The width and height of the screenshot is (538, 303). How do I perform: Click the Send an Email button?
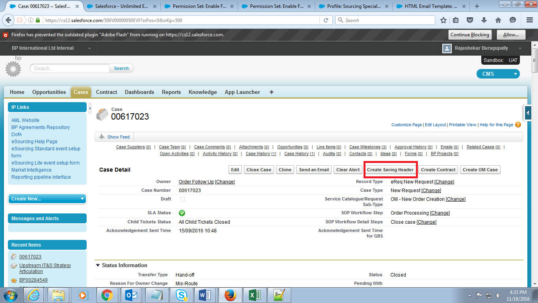pos(314,170)
